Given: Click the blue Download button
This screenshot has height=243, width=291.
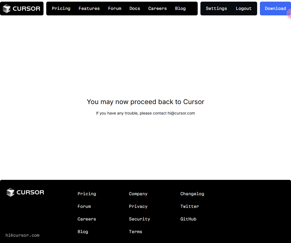Looking at the screenshot, I should 275,9.
